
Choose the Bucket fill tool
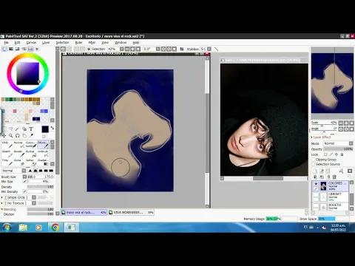[x=31, y=154]
